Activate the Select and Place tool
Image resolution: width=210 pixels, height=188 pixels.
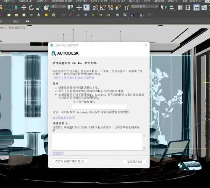click(46, 8)
